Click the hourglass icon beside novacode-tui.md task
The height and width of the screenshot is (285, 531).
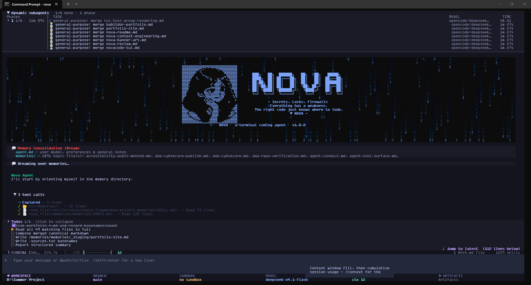(x=51, y=48)
